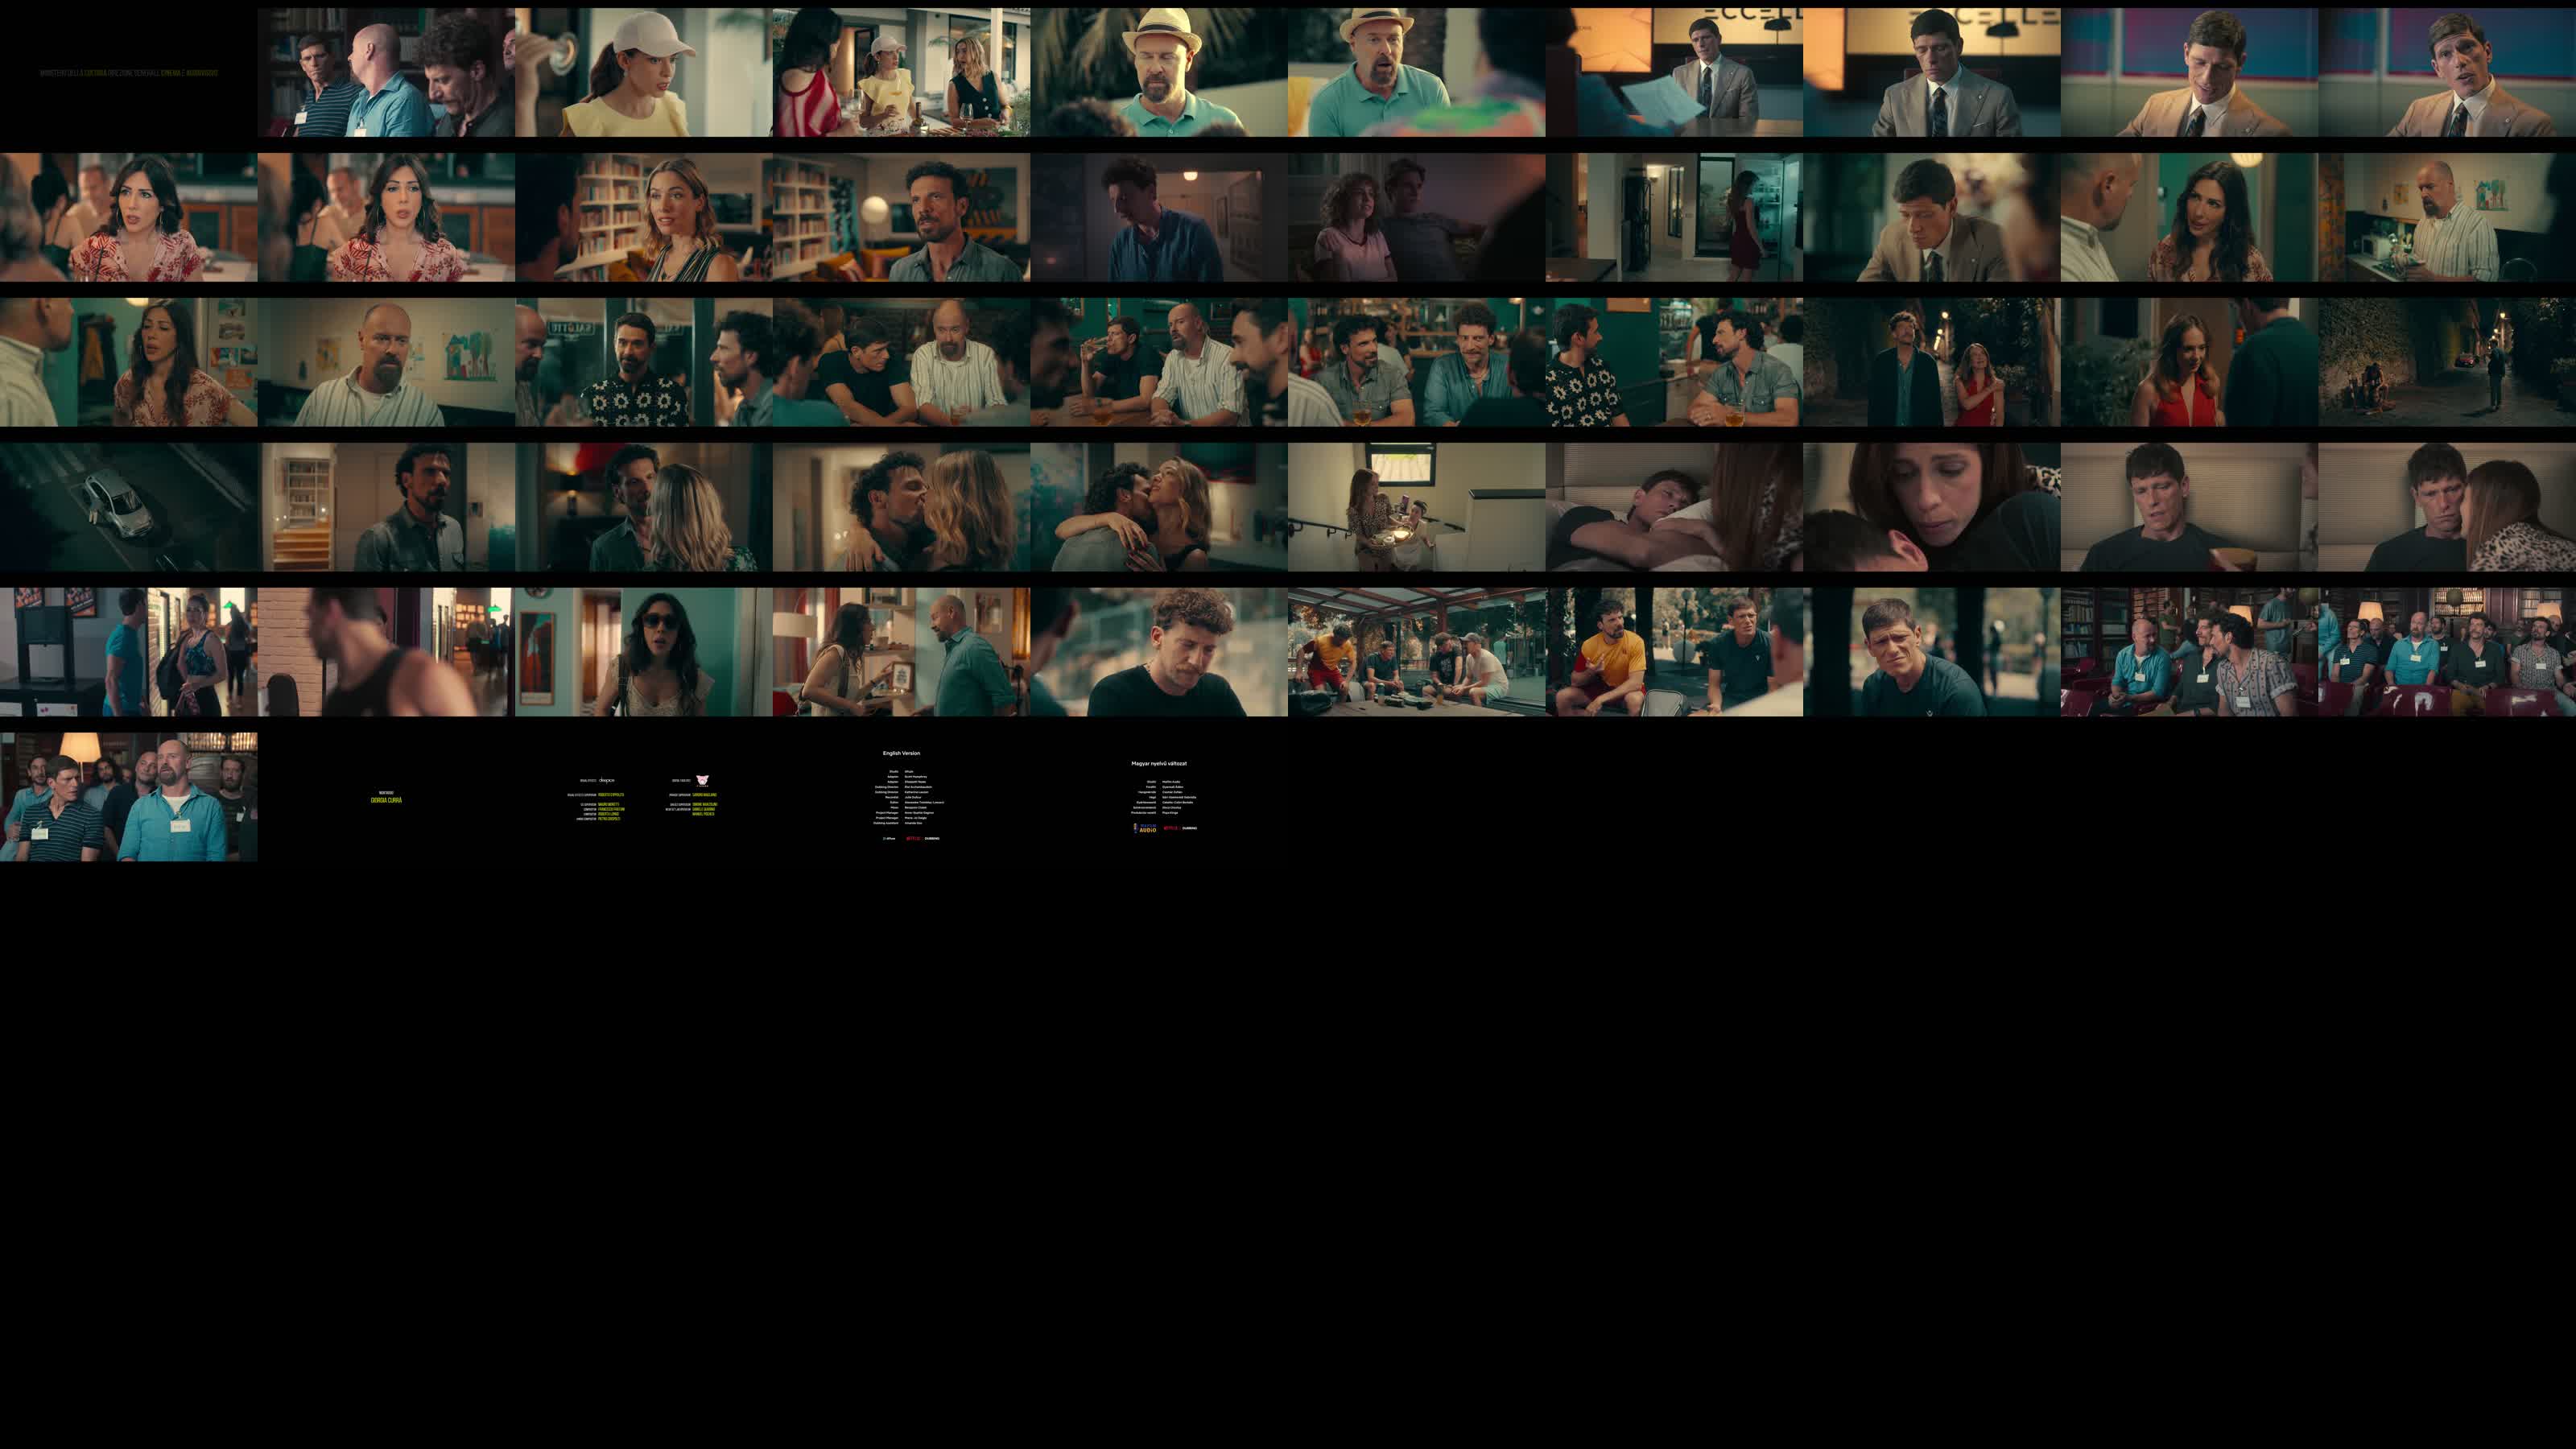Click the dark alley street night frame
Screen dimensions: 2576x1449
tap(2446, 362)
